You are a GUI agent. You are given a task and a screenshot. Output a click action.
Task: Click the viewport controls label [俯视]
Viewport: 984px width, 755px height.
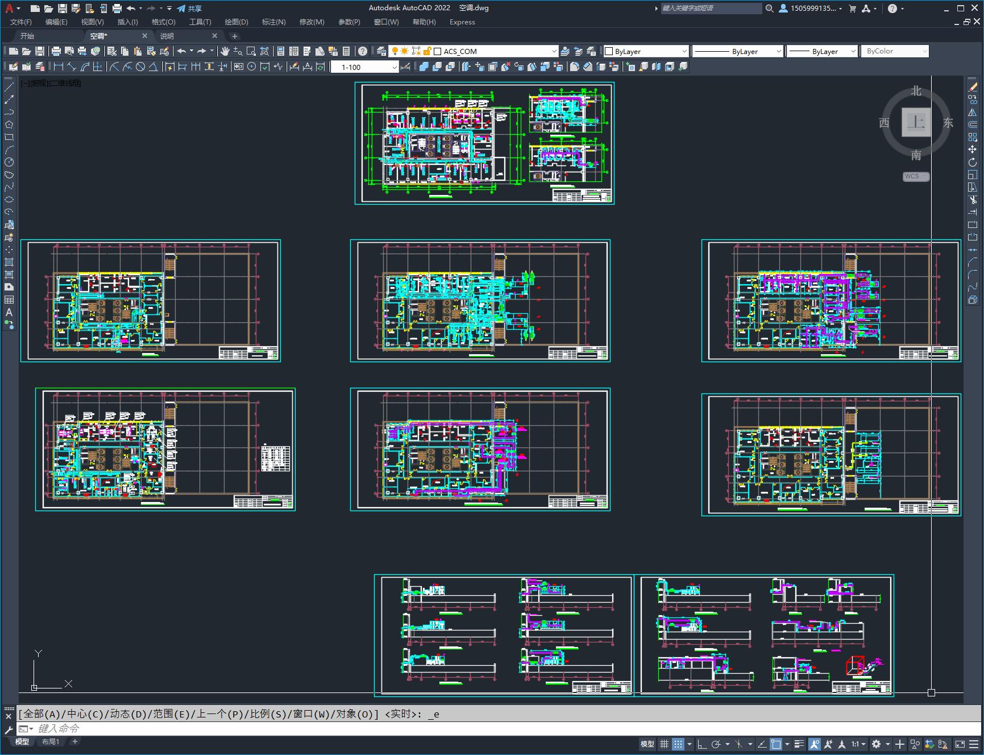point(39,83)
